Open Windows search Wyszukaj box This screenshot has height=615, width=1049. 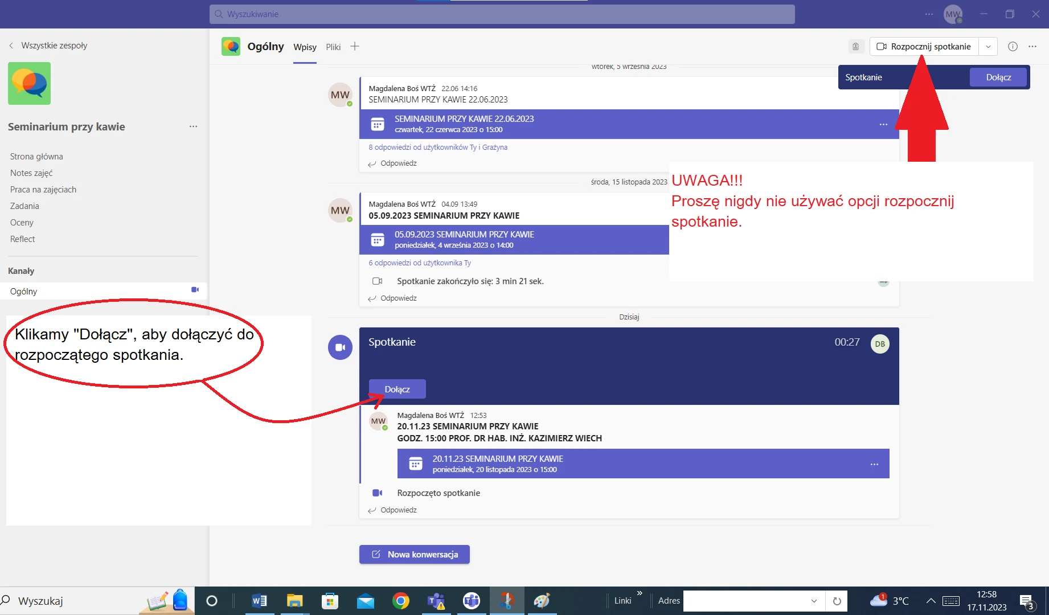[x=68, y=601]
